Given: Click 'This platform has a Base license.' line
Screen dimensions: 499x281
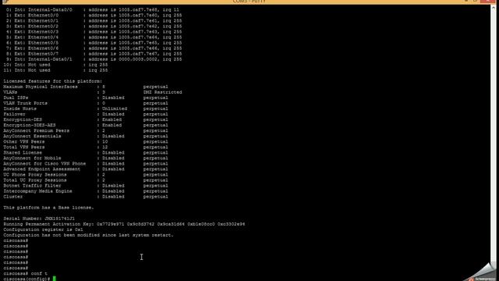Looking at the screenshot, I should pos(48,208).
